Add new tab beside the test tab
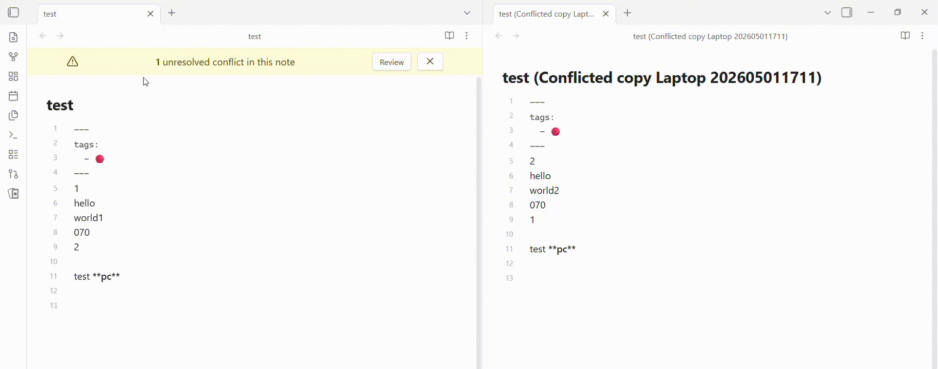Image resolution: width=938 pixels, height=369 pixels. point(171,13)
